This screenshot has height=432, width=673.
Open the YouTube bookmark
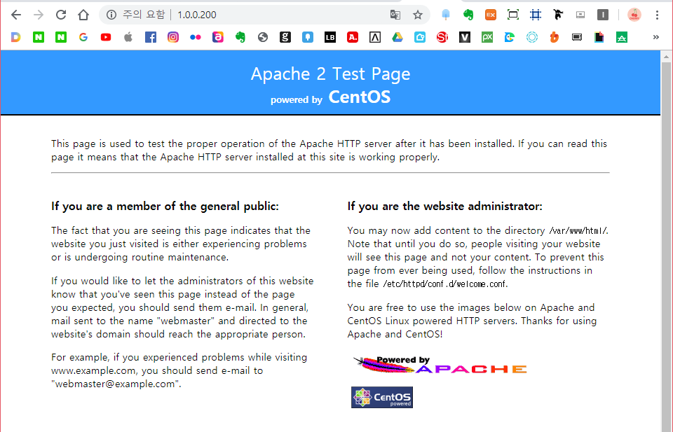point(106,37)
